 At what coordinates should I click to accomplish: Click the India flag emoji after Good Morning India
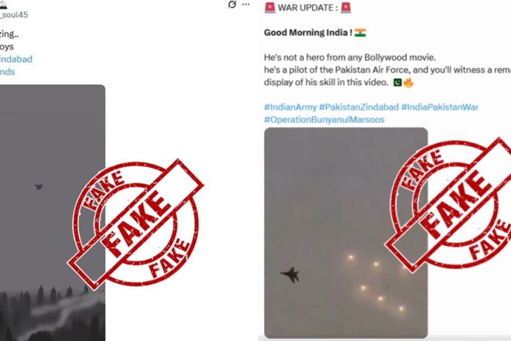click(360, 32)
